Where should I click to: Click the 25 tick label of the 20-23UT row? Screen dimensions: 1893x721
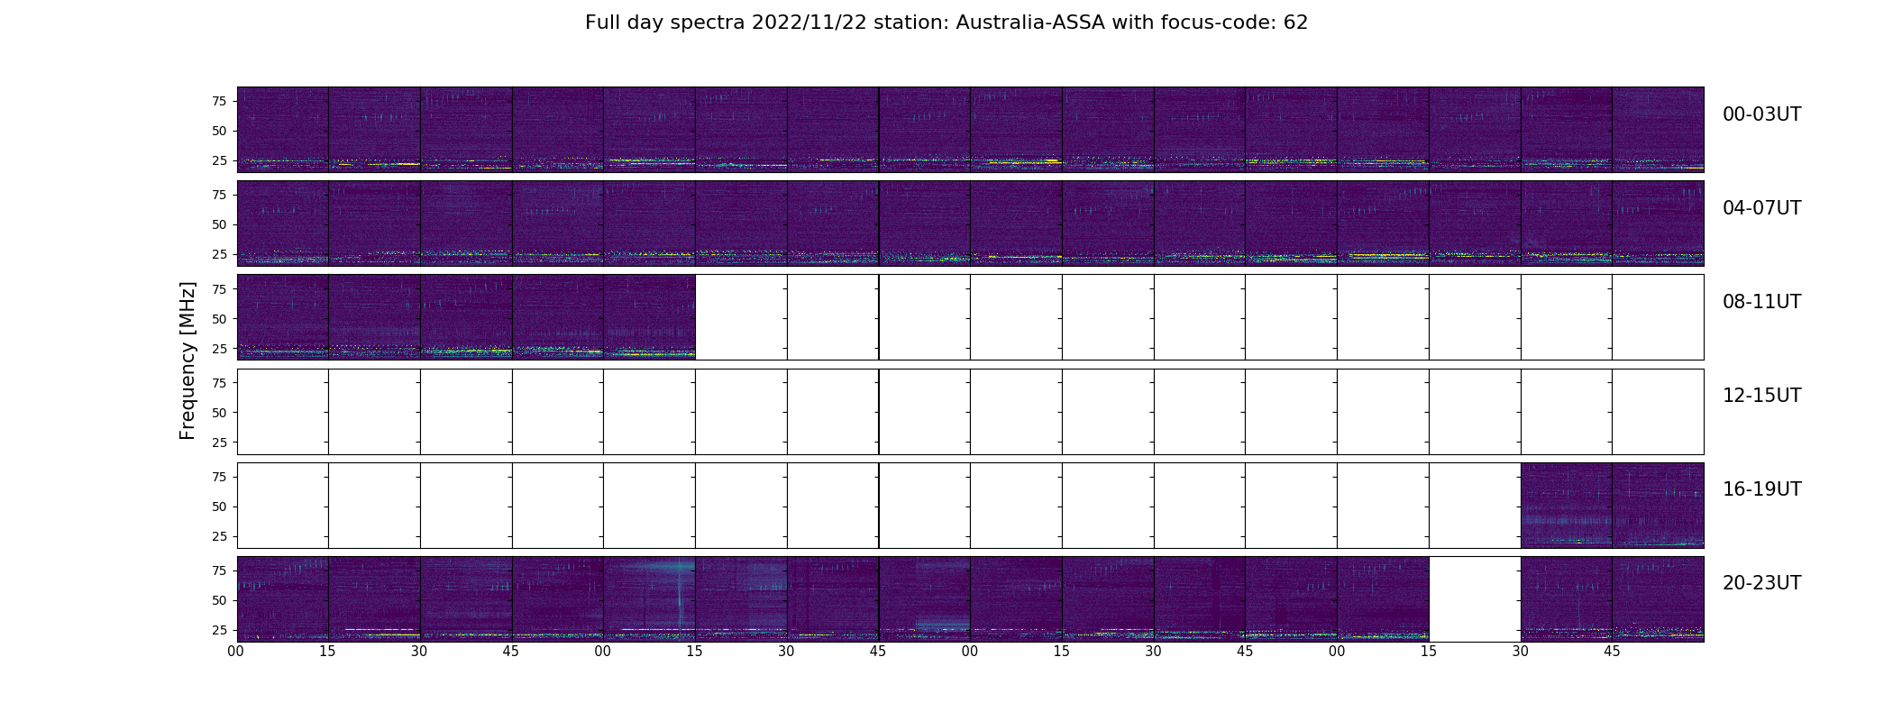(x=219, y=630)
